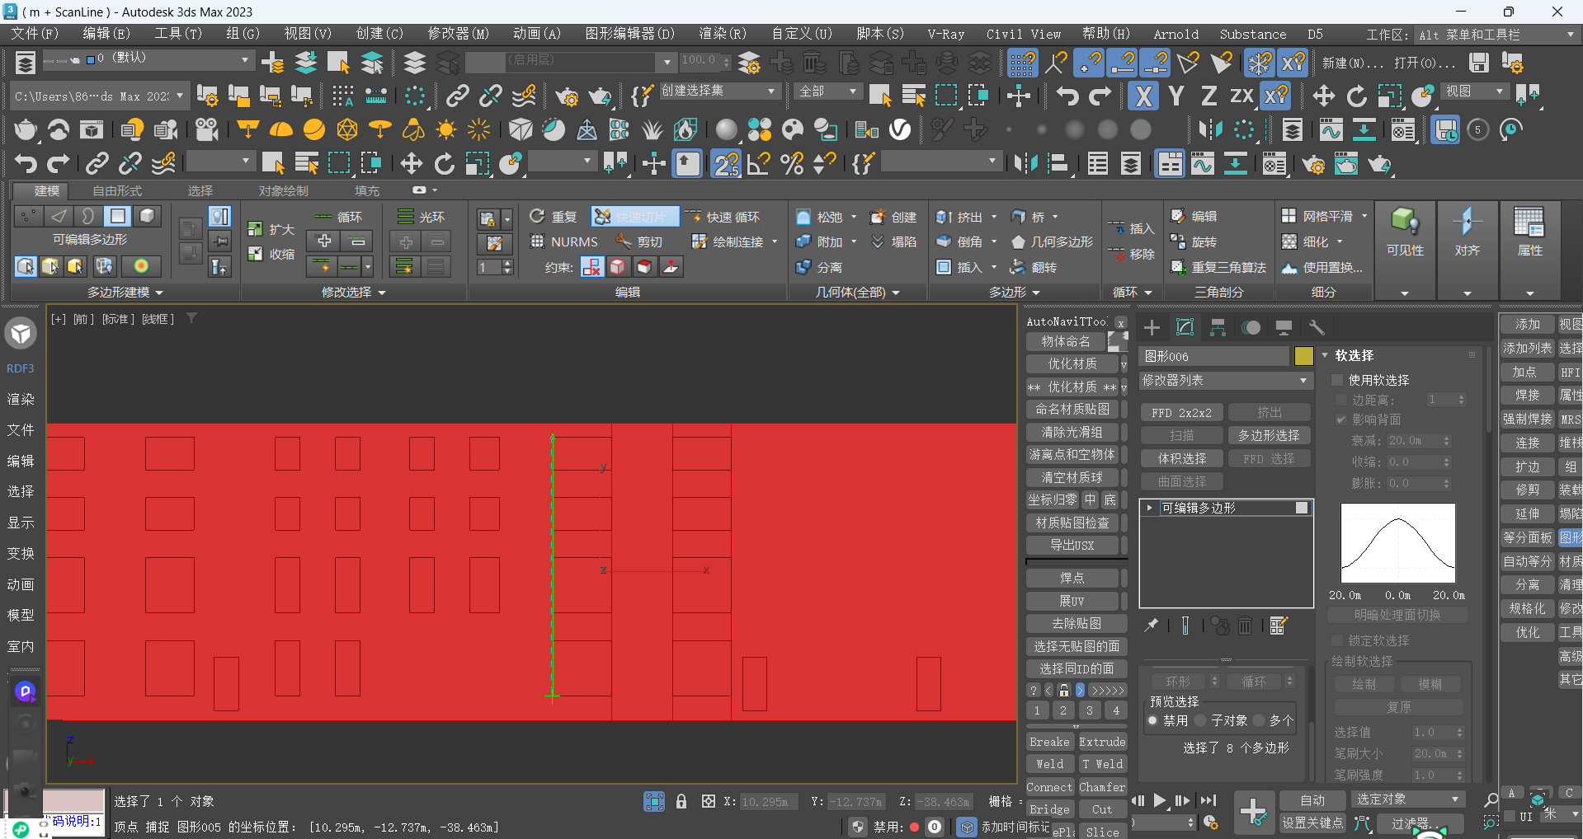Enable the 使用软选择 checkbox
The height and width of the screenshot is (839, 1583).
pos(1337,380)
